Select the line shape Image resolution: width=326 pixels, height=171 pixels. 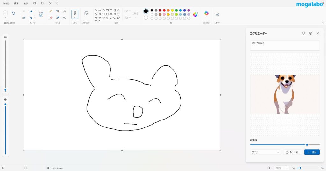pos(96,10)
